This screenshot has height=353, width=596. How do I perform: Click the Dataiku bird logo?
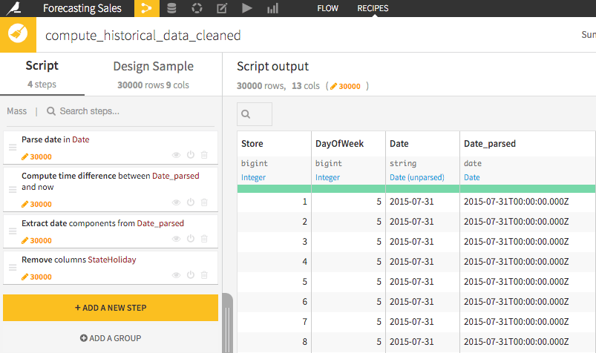click(14, 8)
